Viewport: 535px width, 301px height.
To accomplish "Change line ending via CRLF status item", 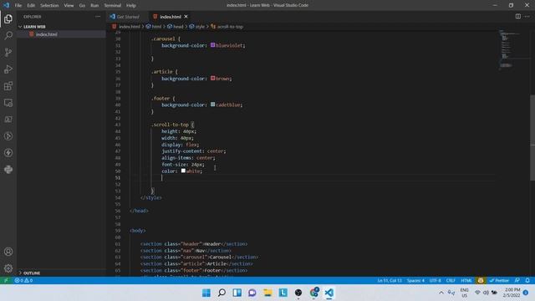I will pyautogui.click(x=451, y=280).
